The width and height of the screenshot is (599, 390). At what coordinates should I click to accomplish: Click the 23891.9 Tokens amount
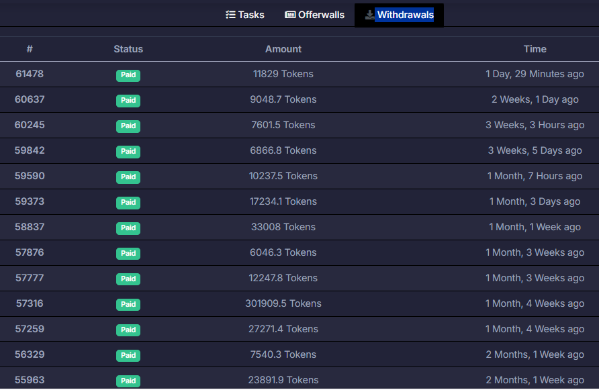283,380
